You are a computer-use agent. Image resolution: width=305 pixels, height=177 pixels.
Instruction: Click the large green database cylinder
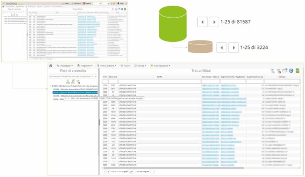173,24
